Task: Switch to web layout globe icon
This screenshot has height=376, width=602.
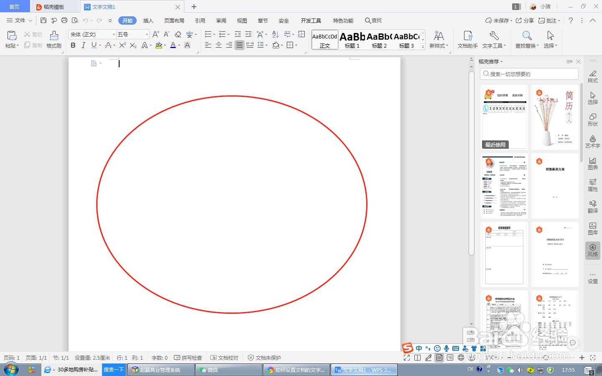Action: click(461, 358)
